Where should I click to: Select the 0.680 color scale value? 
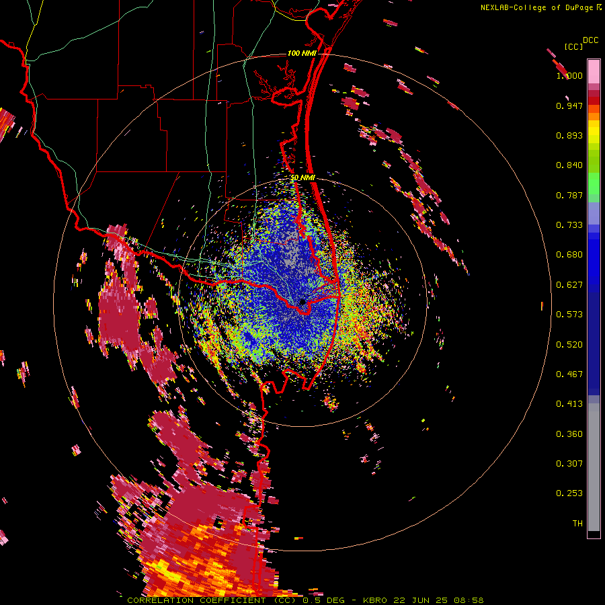pos(569,255)
